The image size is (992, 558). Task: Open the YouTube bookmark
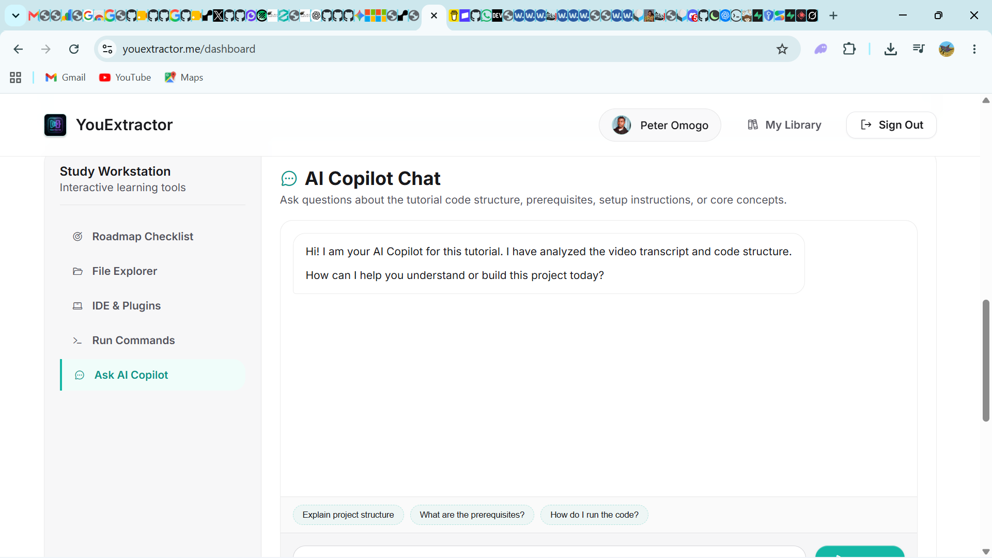click(125, 78)
